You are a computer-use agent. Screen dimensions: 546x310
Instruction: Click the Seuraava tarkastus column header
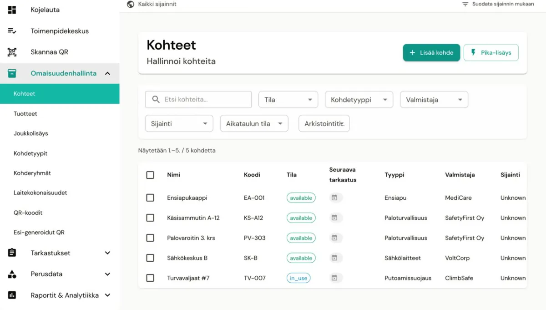click(343, 175)
